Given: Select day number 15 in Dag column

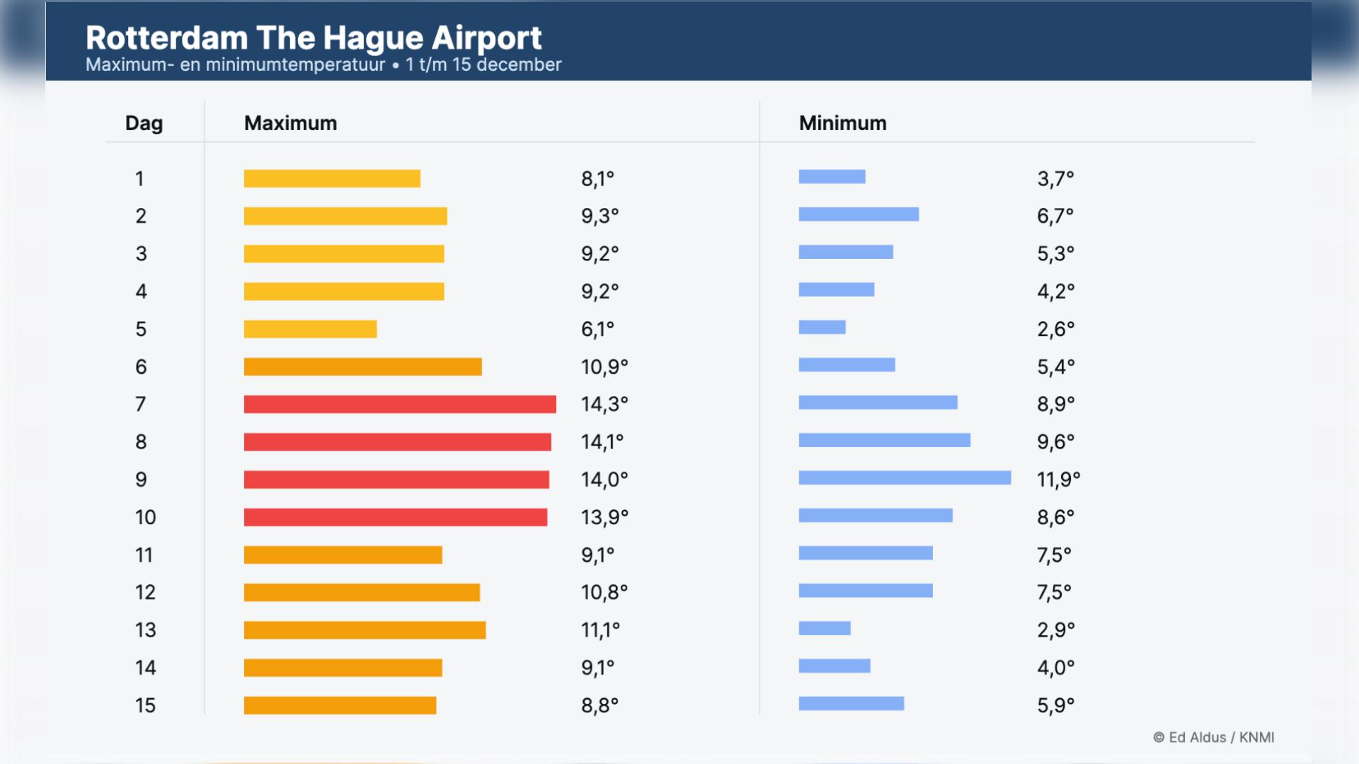Looking at the screenshot, I should (145, 705).
